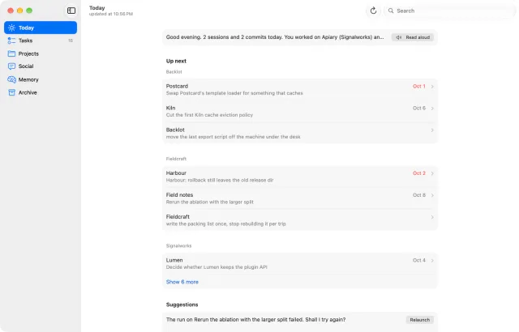Open the Lumen row chevron
Image resolution: width=519 pixels, height=332 pixels.
(x=432, y=261)
